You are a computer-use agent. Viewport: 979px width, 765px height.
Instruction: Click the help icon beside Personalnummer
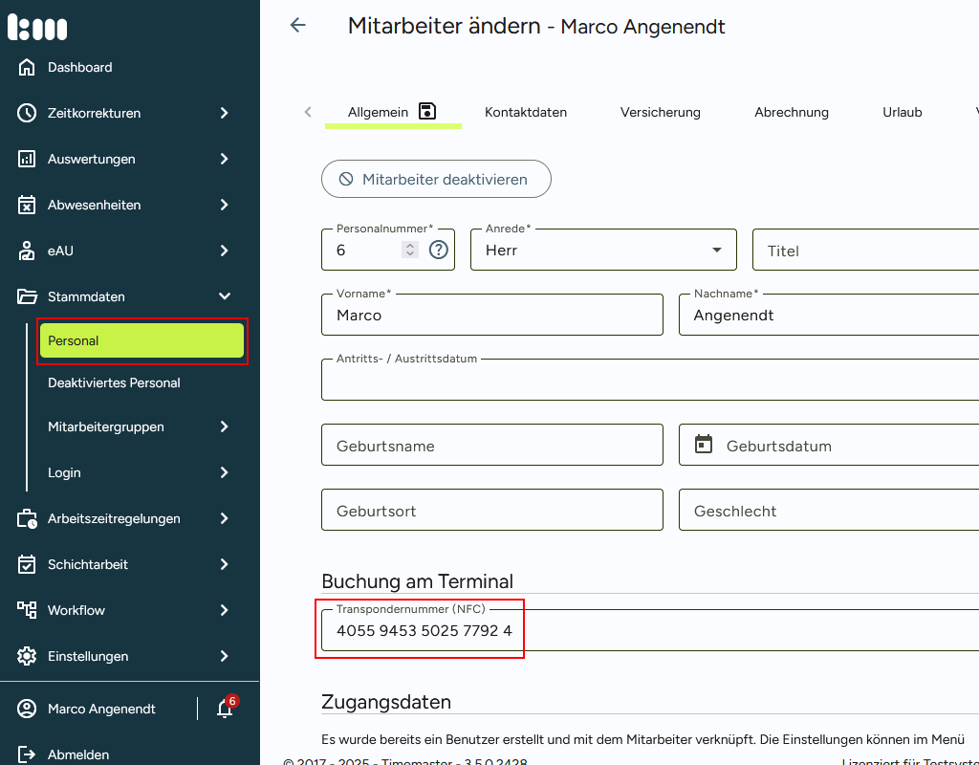click(x=438, y=250)
